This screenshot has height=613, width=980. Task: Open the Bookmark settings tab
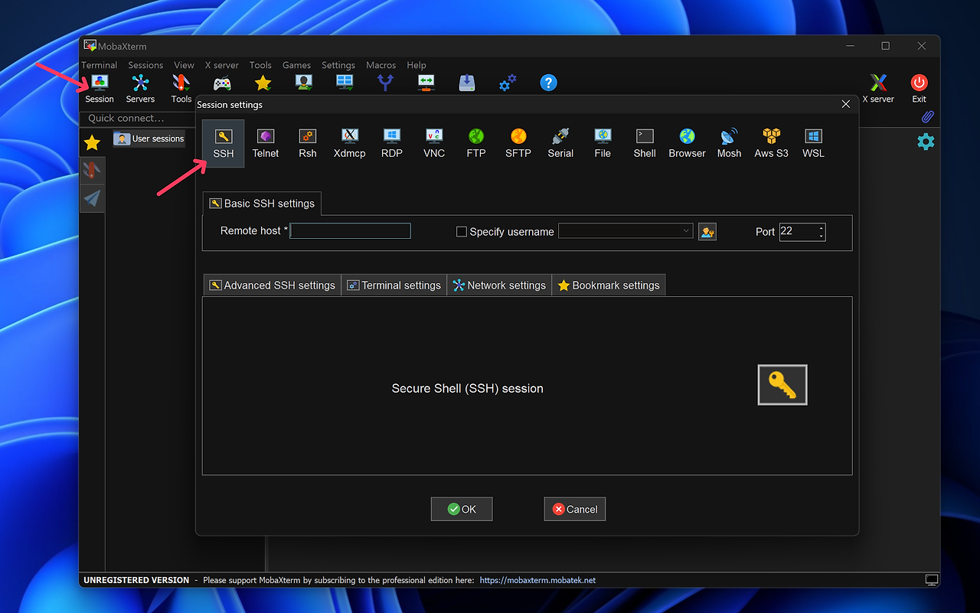point(609,285)
